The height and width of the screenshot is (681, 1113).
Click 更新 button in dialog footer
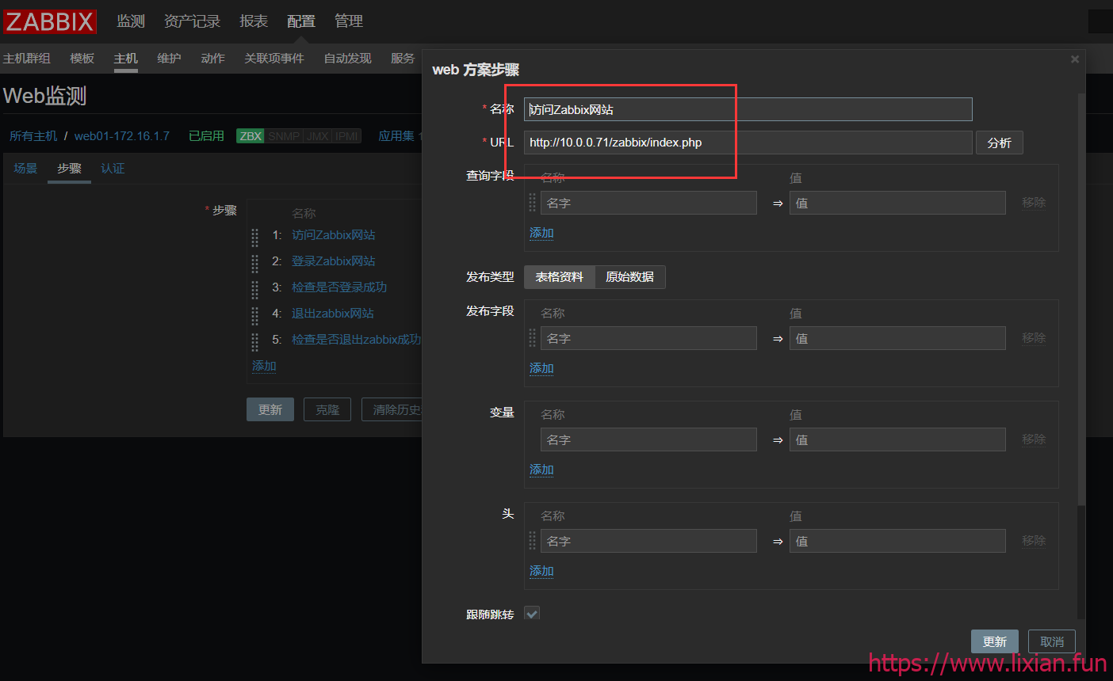995,641
